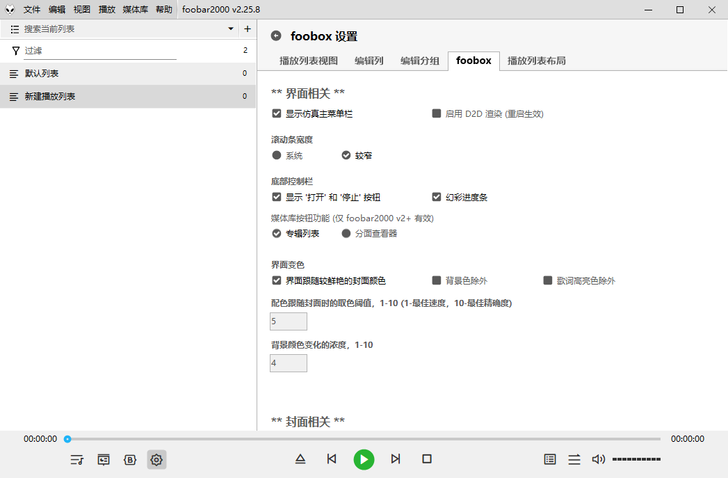The height and width of the screenshot is (478, 728).
Task: Click the foobar2000 alien logo icon
Action: 10,9
